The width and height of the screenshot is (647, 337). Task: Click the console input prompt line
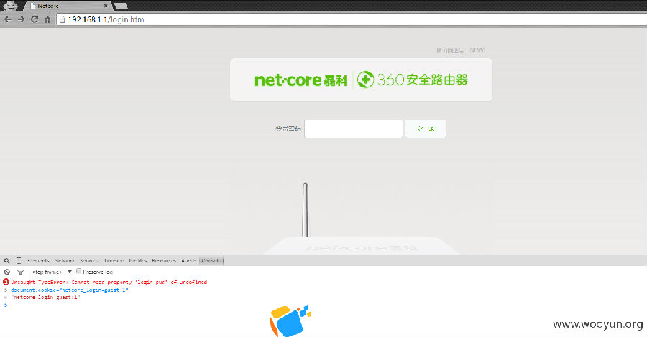pos(323,305)
